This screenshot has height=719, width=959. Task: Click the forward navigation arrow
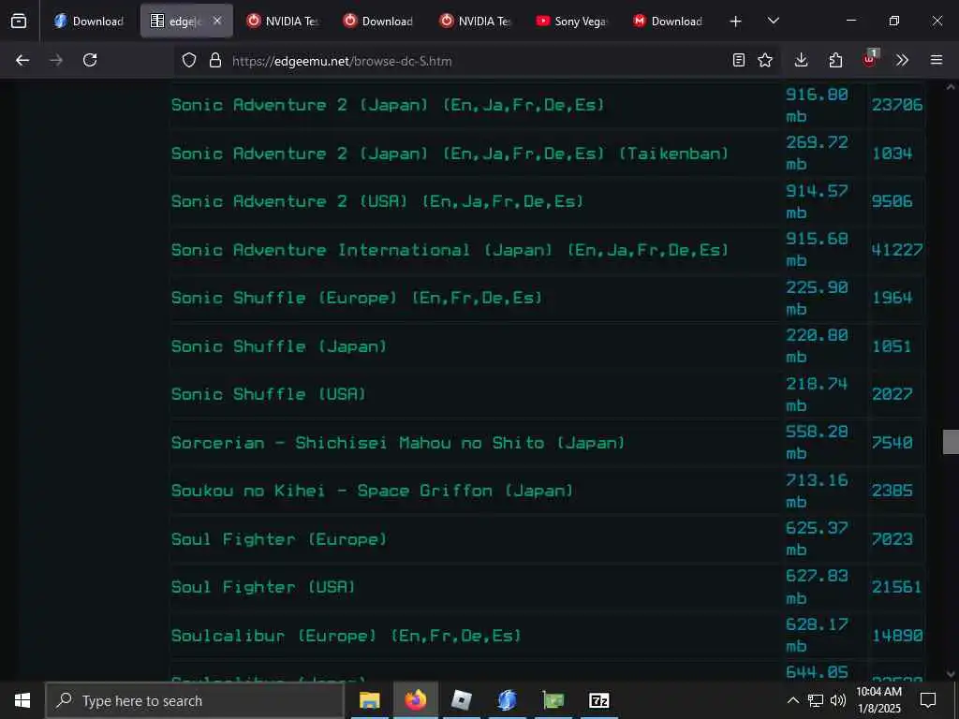coord(56,60)
